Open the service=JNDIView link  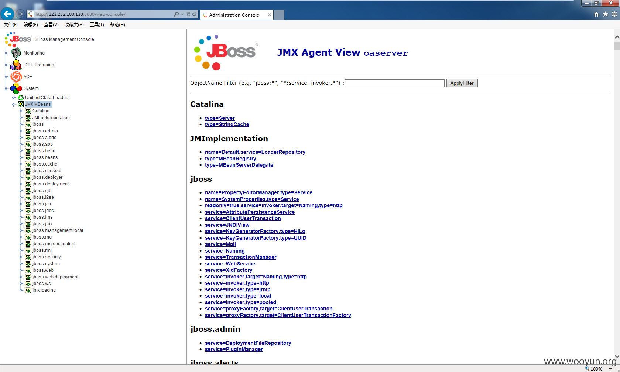tap(227, 225)
